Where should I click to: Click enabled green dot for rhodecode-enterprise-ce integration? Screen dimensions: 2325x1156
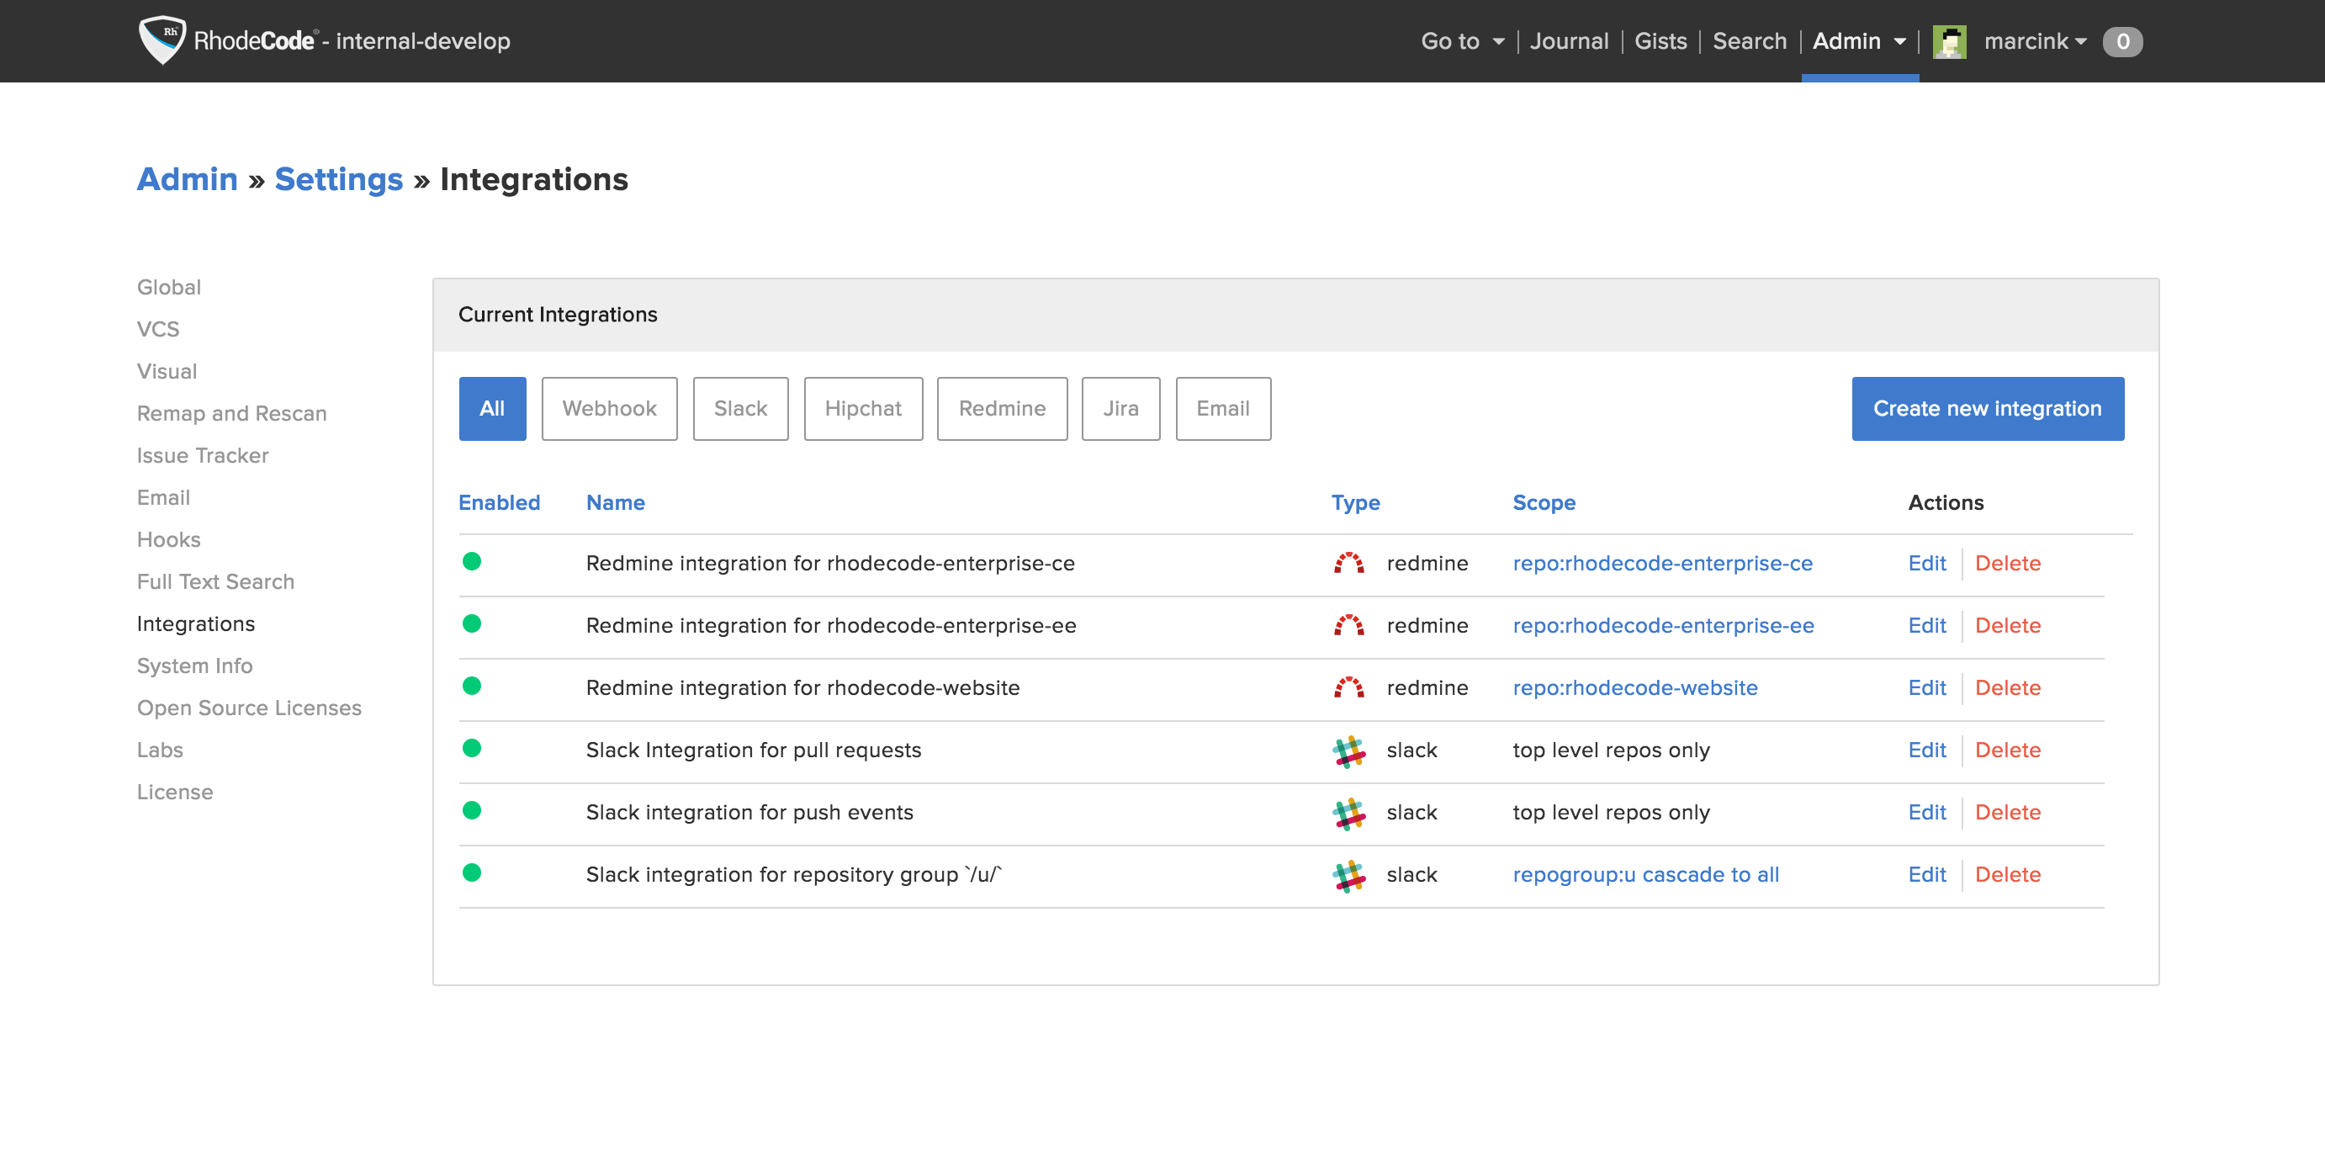tap(471, 561)
